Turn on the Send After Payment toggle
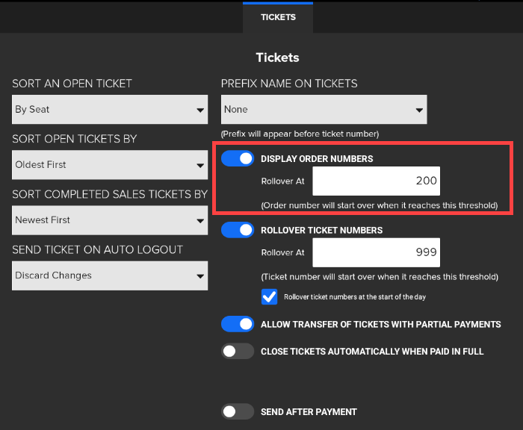523x430 pixels. point(238,411)
